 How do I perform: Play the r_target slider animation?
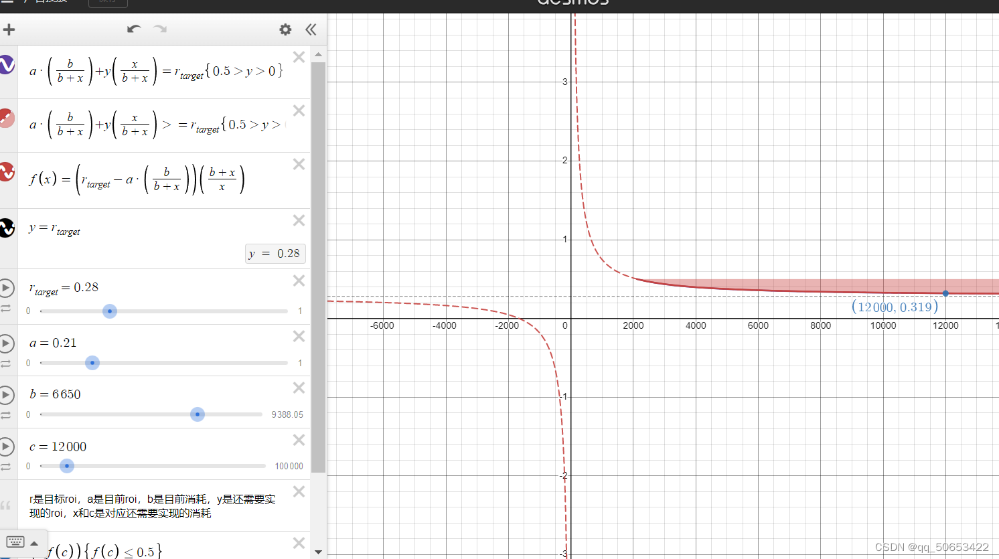click(6, 288)
